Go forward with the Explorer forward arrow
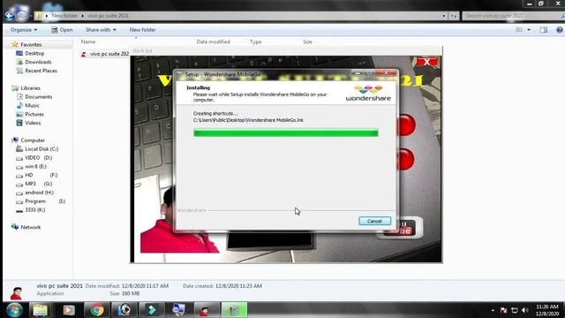Screen dimensions: 565x318 pyautogui.click(x=22, y=16)
